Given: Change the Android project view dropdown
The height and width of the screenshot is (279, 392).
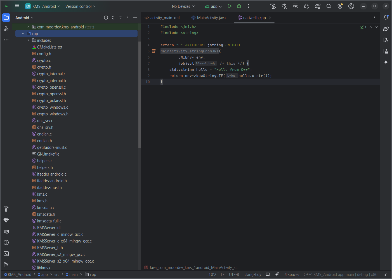Looking at the screenshot, I should click(x=24, y=18).
